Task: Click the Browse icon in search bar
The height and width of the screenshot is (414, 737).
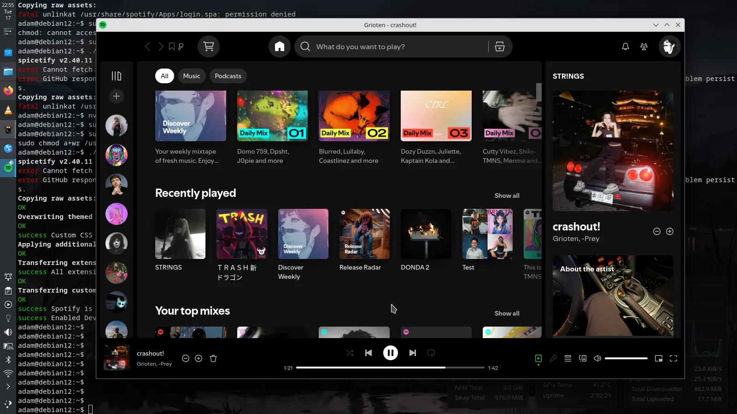Action: 500,46
